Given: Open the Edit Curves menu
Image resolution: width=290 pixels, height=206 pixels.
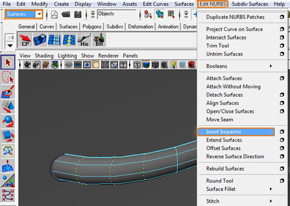Looking at the screenshot, I should tap(156, 4).
